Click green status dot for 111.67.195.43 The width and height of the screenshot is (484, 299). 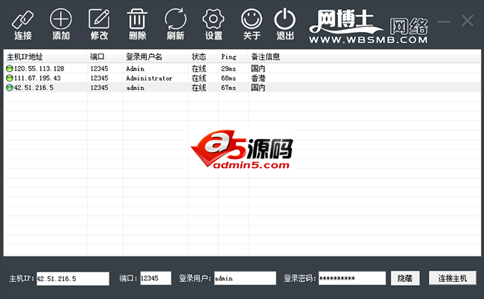tap(9, 78)
